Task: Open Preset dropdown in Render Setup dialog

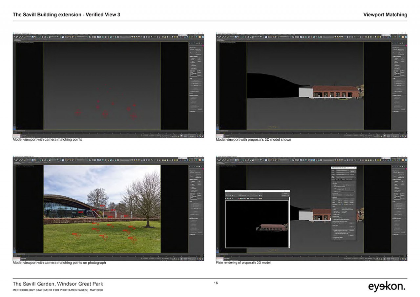Action: (x=342, y=172)
